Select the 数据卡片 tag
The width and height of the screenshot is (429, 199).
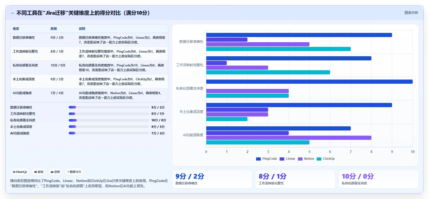[x=74, y=172]
